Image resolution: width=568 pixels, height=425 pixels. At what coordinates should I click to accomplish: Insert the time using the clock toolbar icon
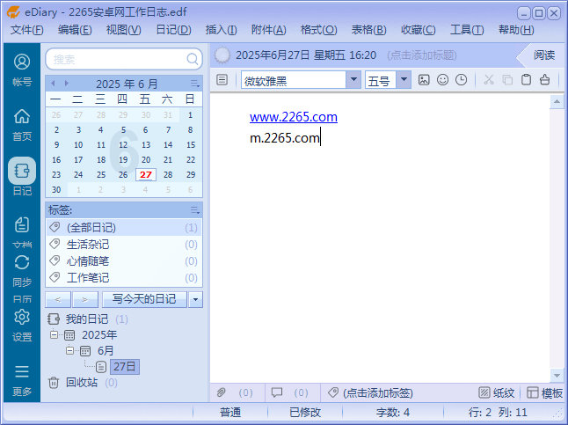click(462, 80)
